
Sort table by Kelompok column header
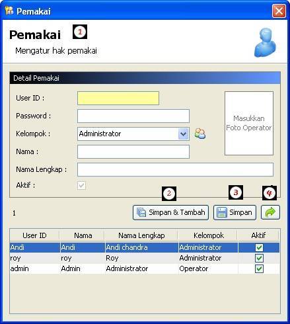pos(208,235)
